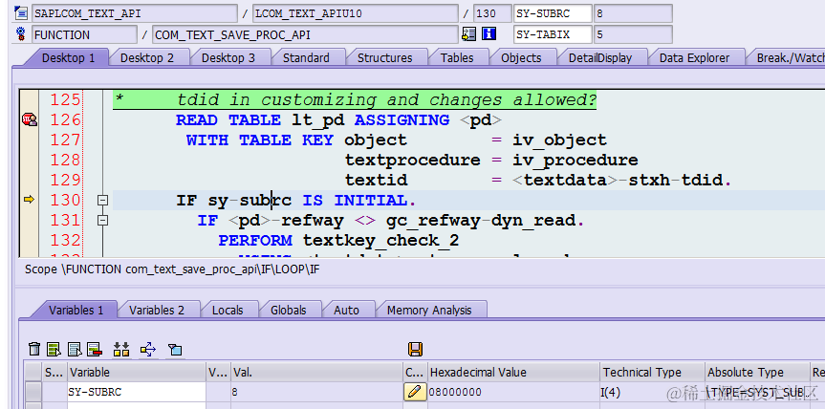Click the value 8 in SY-SUBRC row
The height and width of the screenshot is (409, 825).
pos(316,392)
